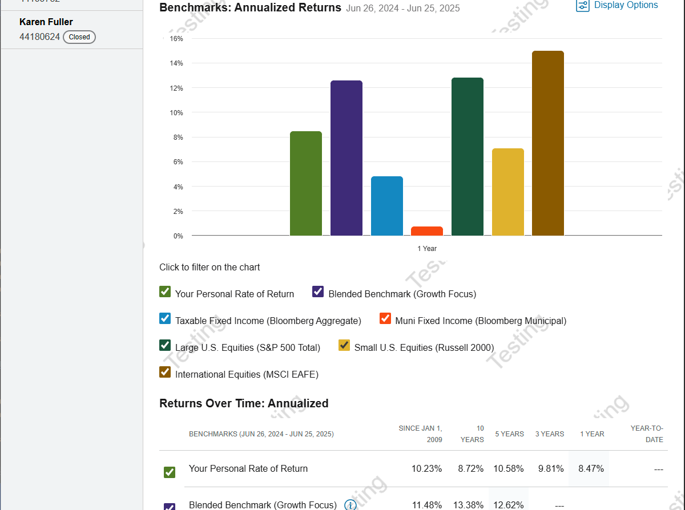This screenshot has height=510, width=685.
Task: Toggle Blended Benchmark table row checkbox
Action: (170, 507)
